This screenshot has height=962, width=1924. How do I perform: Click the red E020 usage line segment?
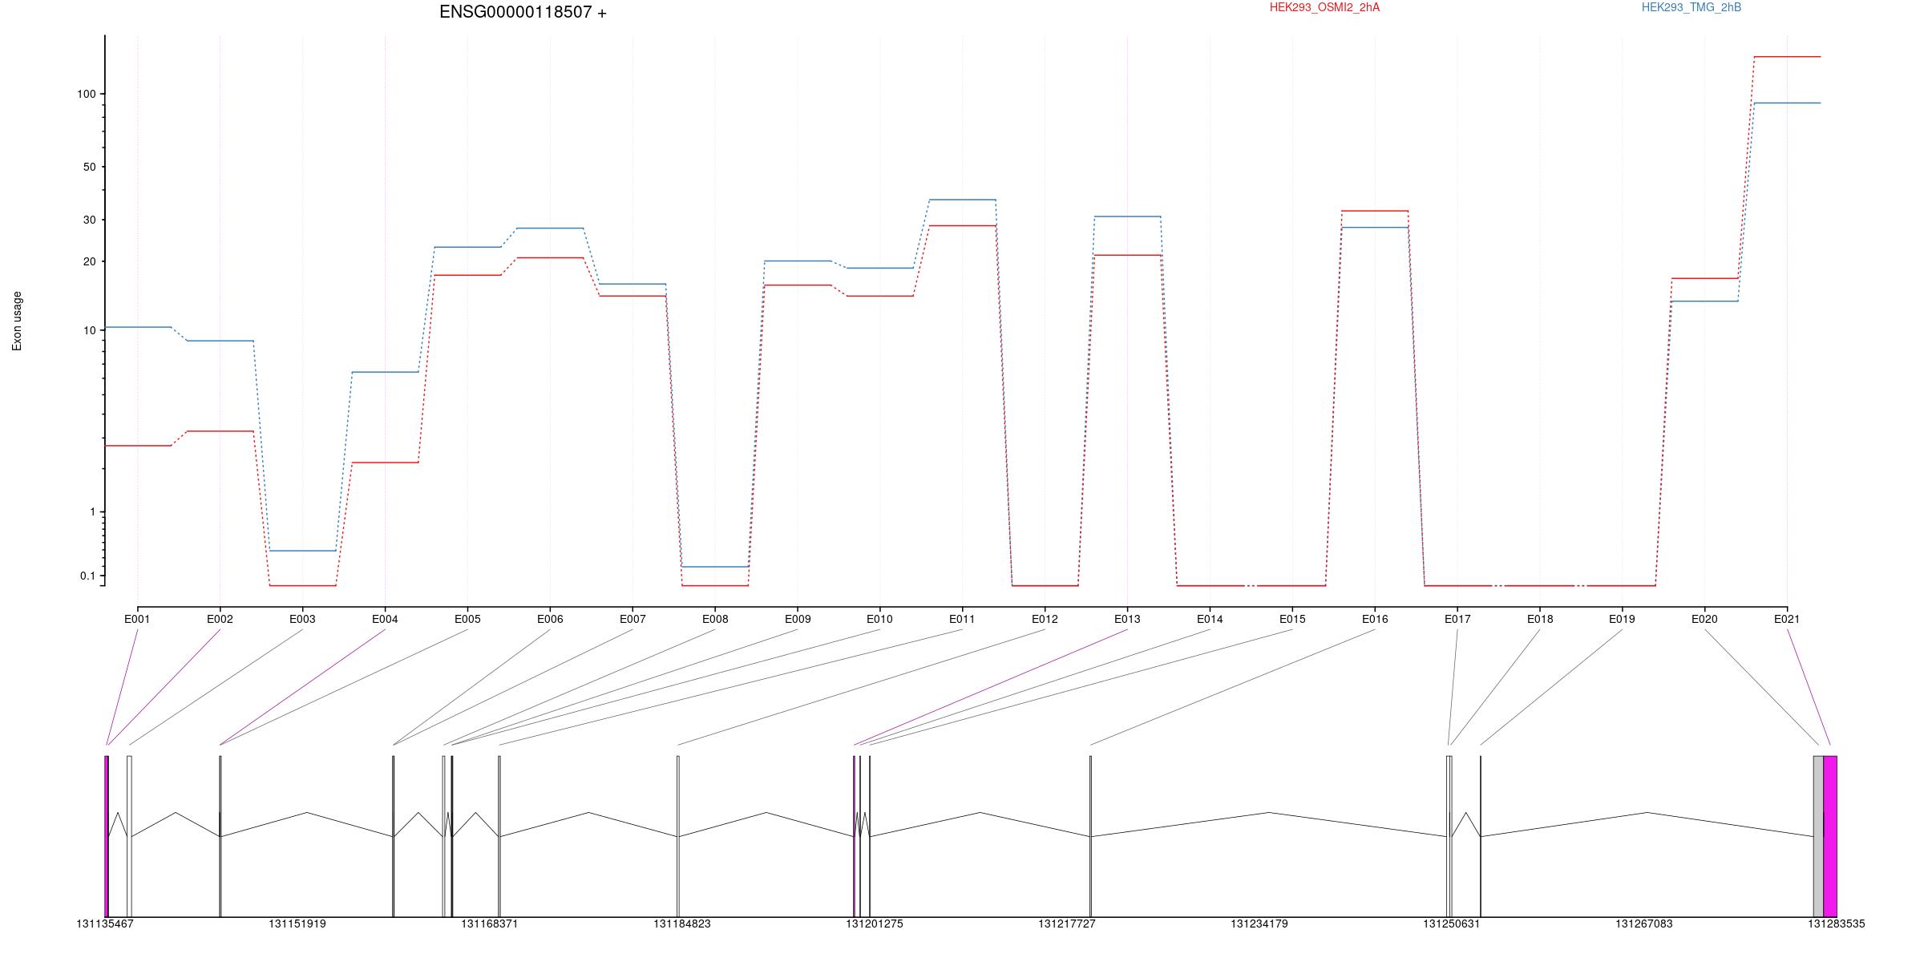coord(1704,278)
